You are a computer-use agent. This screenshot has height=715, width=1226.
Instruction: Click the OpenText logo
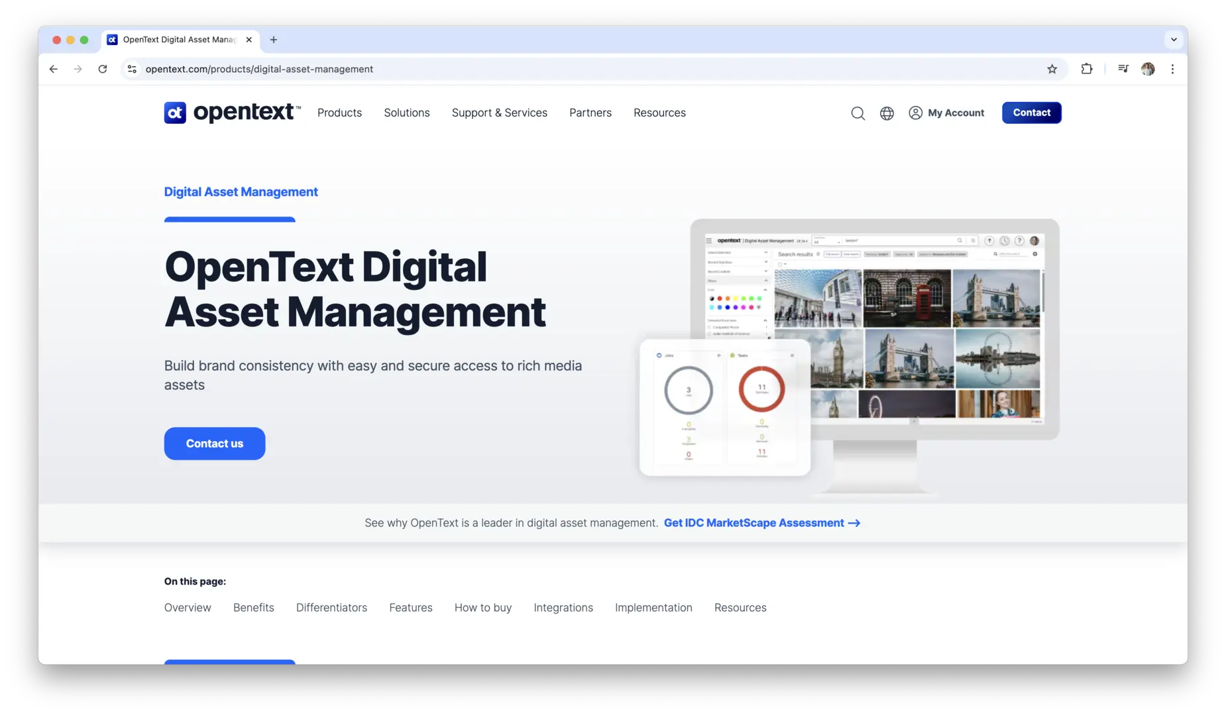(232, 113)
